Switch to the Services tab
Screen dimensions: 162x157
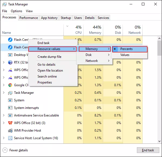[x=103, y=18]
